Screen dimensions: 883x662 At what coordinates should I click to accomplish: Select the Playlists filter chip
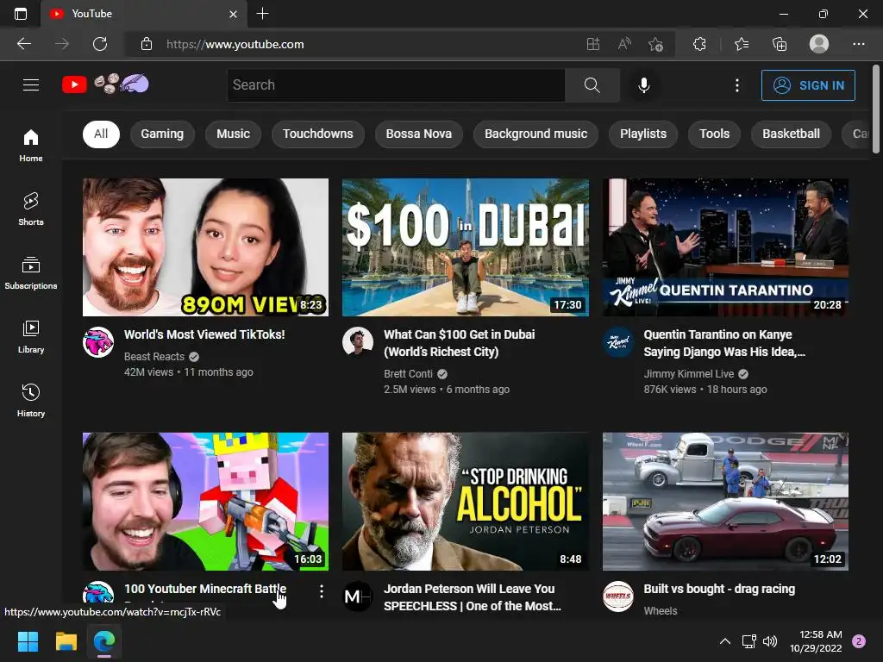point(643,134)
